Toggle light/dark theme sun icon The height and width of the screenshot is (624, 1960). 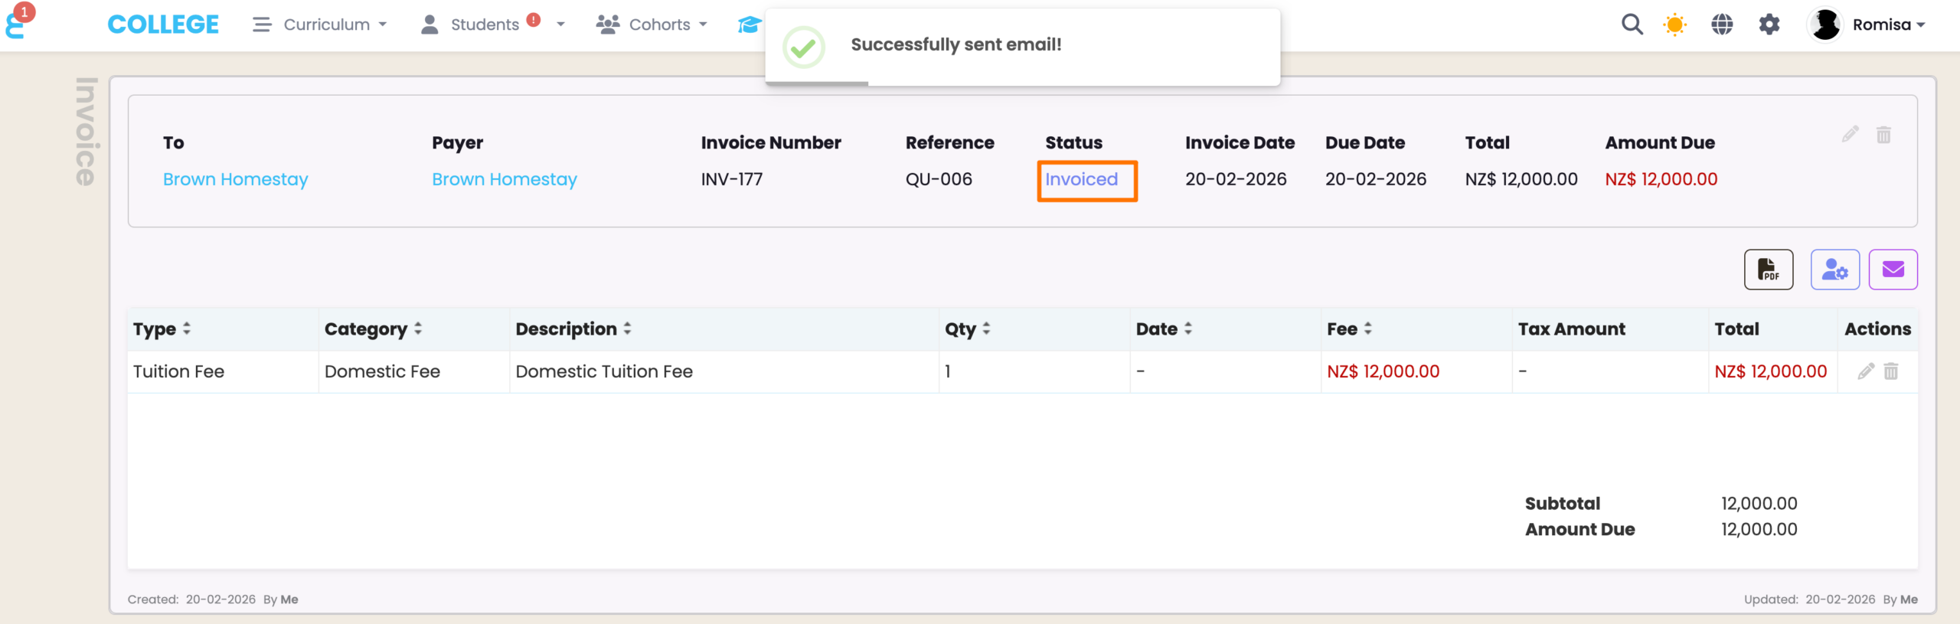[1674, 25]
